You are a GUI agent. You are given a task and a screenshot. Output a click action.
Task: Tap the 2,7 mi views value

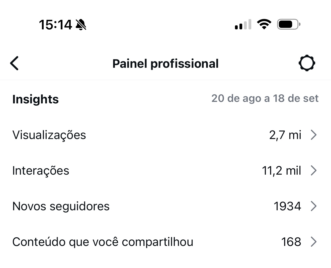click(285, 135)
